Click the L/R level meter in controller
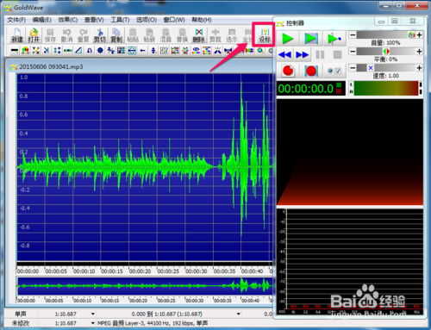The width and height of the screenshot is (431, 330). (x=386, y=88)
